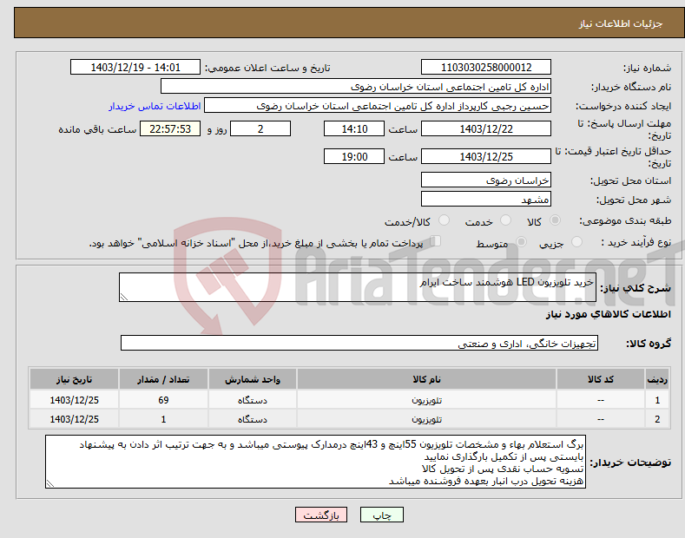Click the remaining days field showing 2
This screenshot has height=538, width=685.
click(x=260, y=128)
